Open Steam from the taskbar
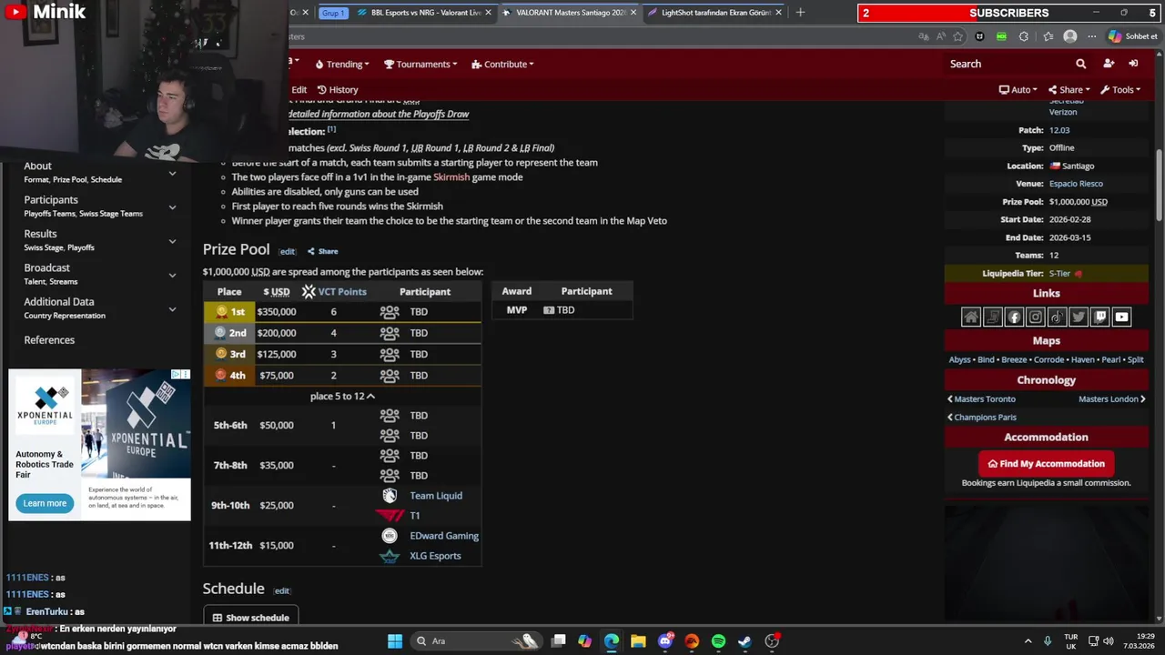This screenshot has height=655, width=1165. pos(745,641)
